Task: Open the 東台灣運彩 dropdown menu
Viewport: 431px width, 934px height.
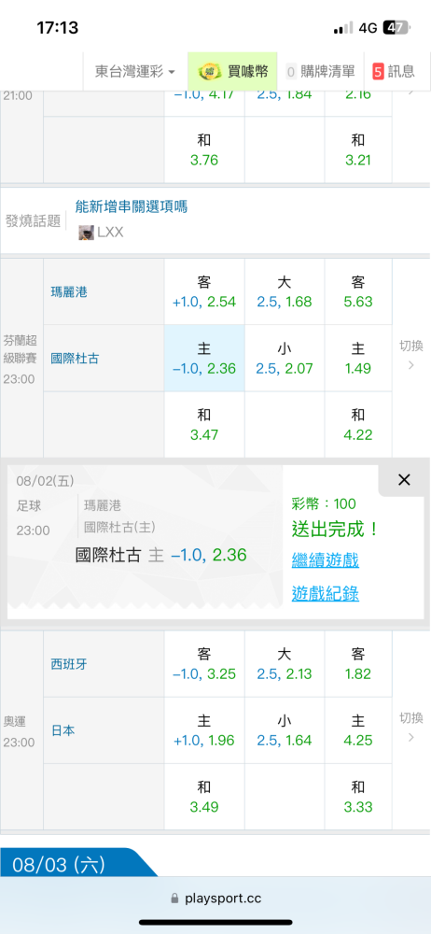Action: coord(135,72)
